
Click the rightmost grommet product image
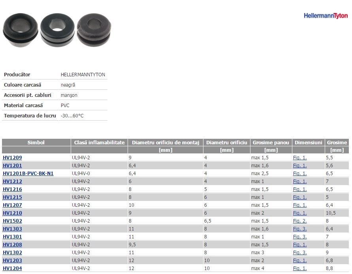[x=94, y=30]
